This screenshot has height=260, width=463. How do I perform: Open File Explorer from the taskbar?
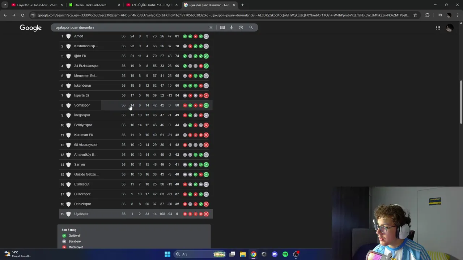pos(243,254)
